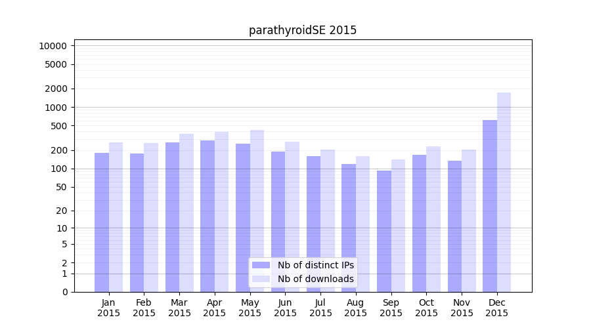The image size is (591, 328).
Task: Click the chart title parathyroidSE 2015
Action: [303, 30]
